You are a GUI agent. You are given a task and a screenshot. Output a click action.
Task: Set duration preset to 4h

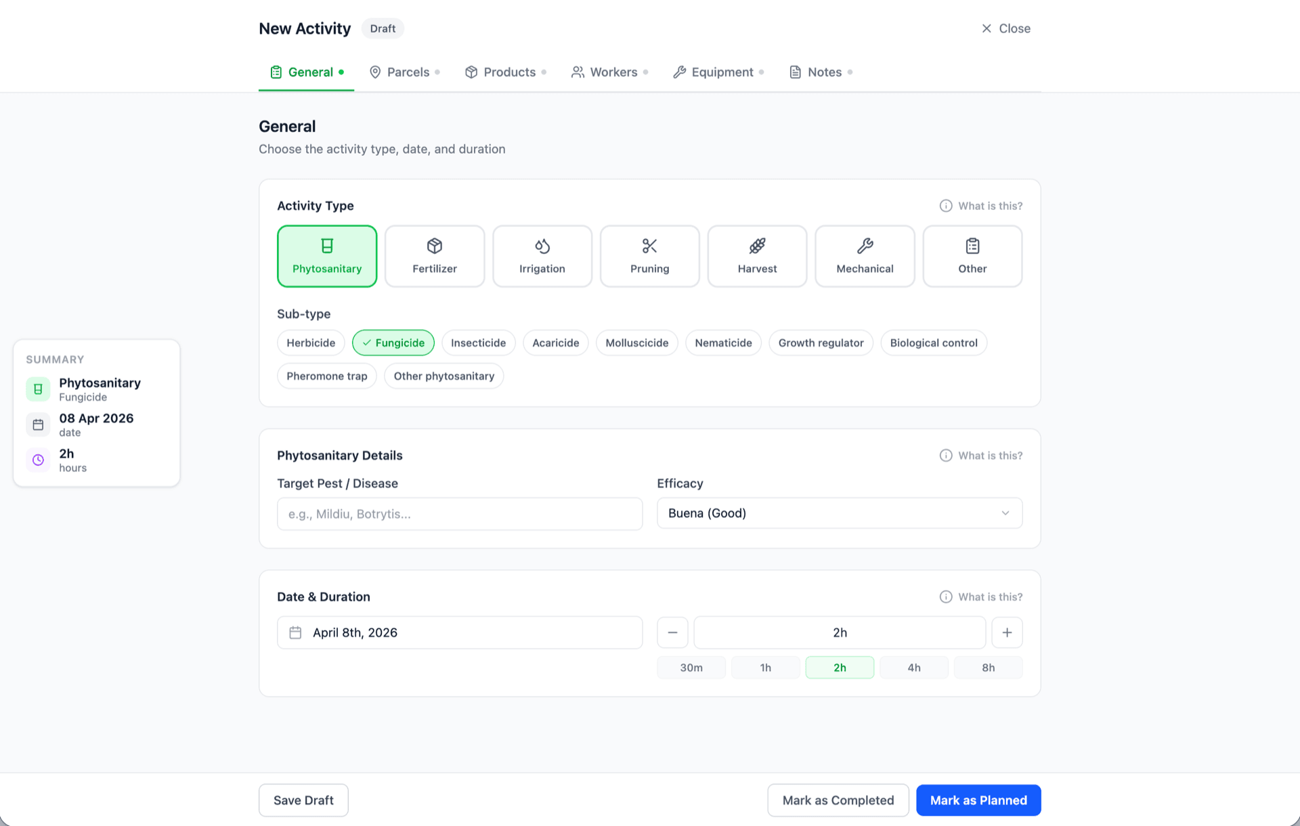click(x=913, y=668)
